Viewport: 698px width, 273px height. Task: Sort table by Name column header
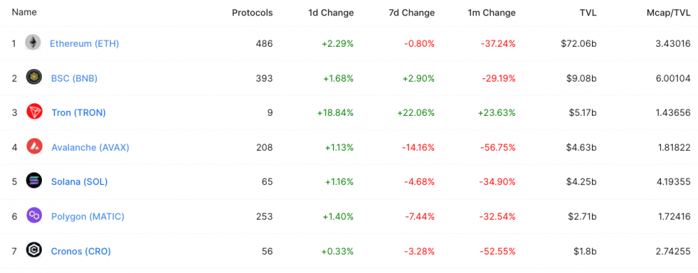24,13
